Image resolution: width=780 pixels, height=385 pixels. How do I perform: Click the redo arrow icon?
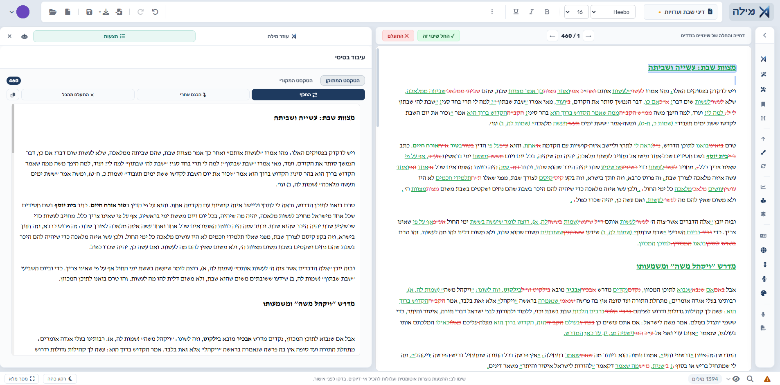pos(140,12)
